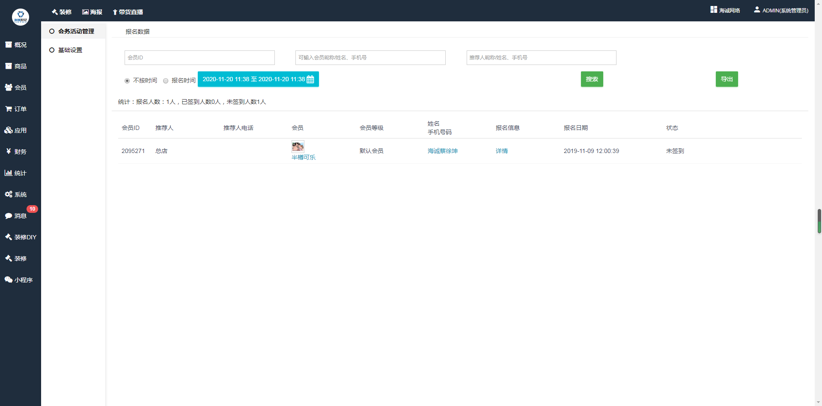Click the 会员ID input field
Image resolution: width=822 pixels, height=406 pixels.
click(x=200, y=58)
